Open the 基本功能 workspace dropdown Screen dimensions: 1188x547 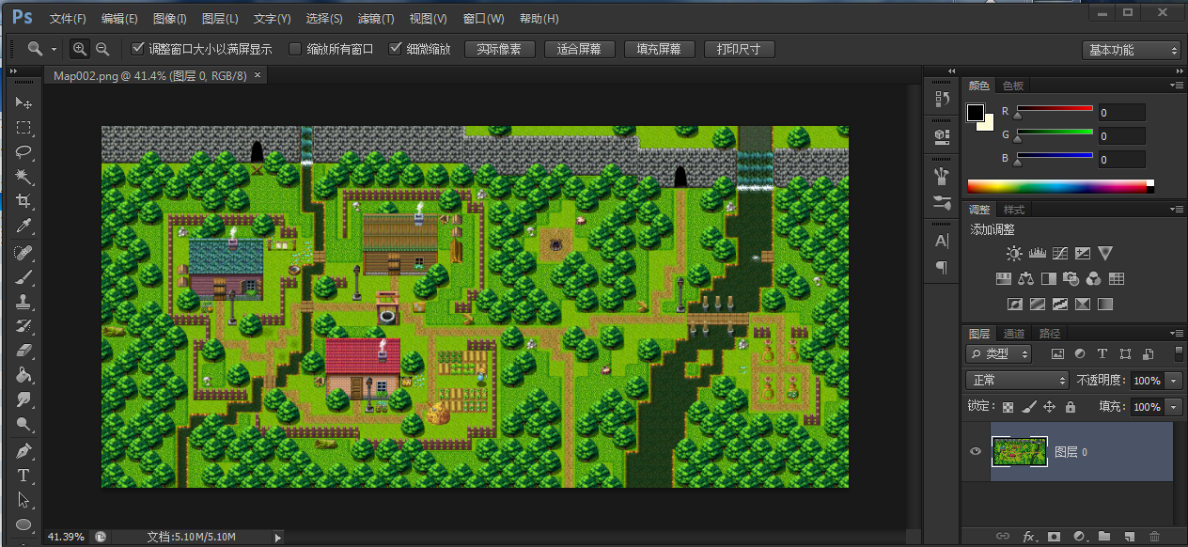pos(1131,50)
